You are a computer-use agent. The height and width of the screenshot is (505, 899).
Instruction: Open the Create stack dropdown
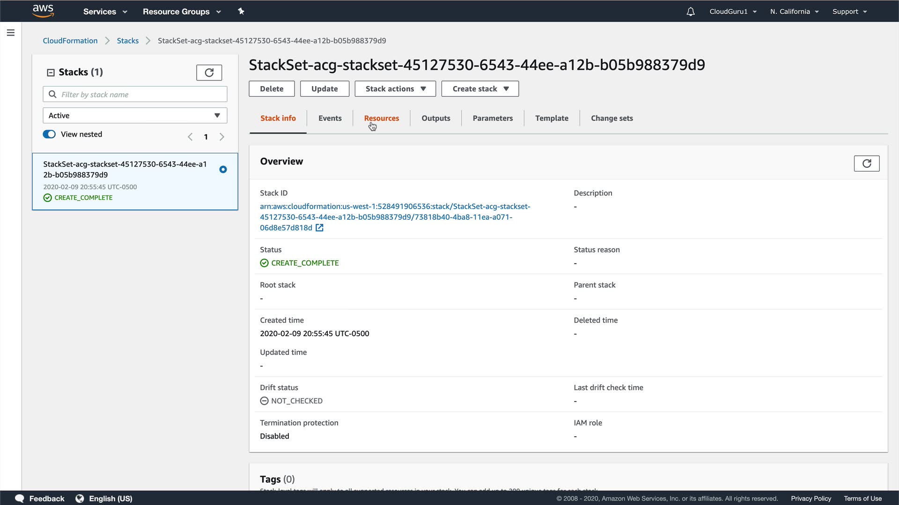[480, 89]
